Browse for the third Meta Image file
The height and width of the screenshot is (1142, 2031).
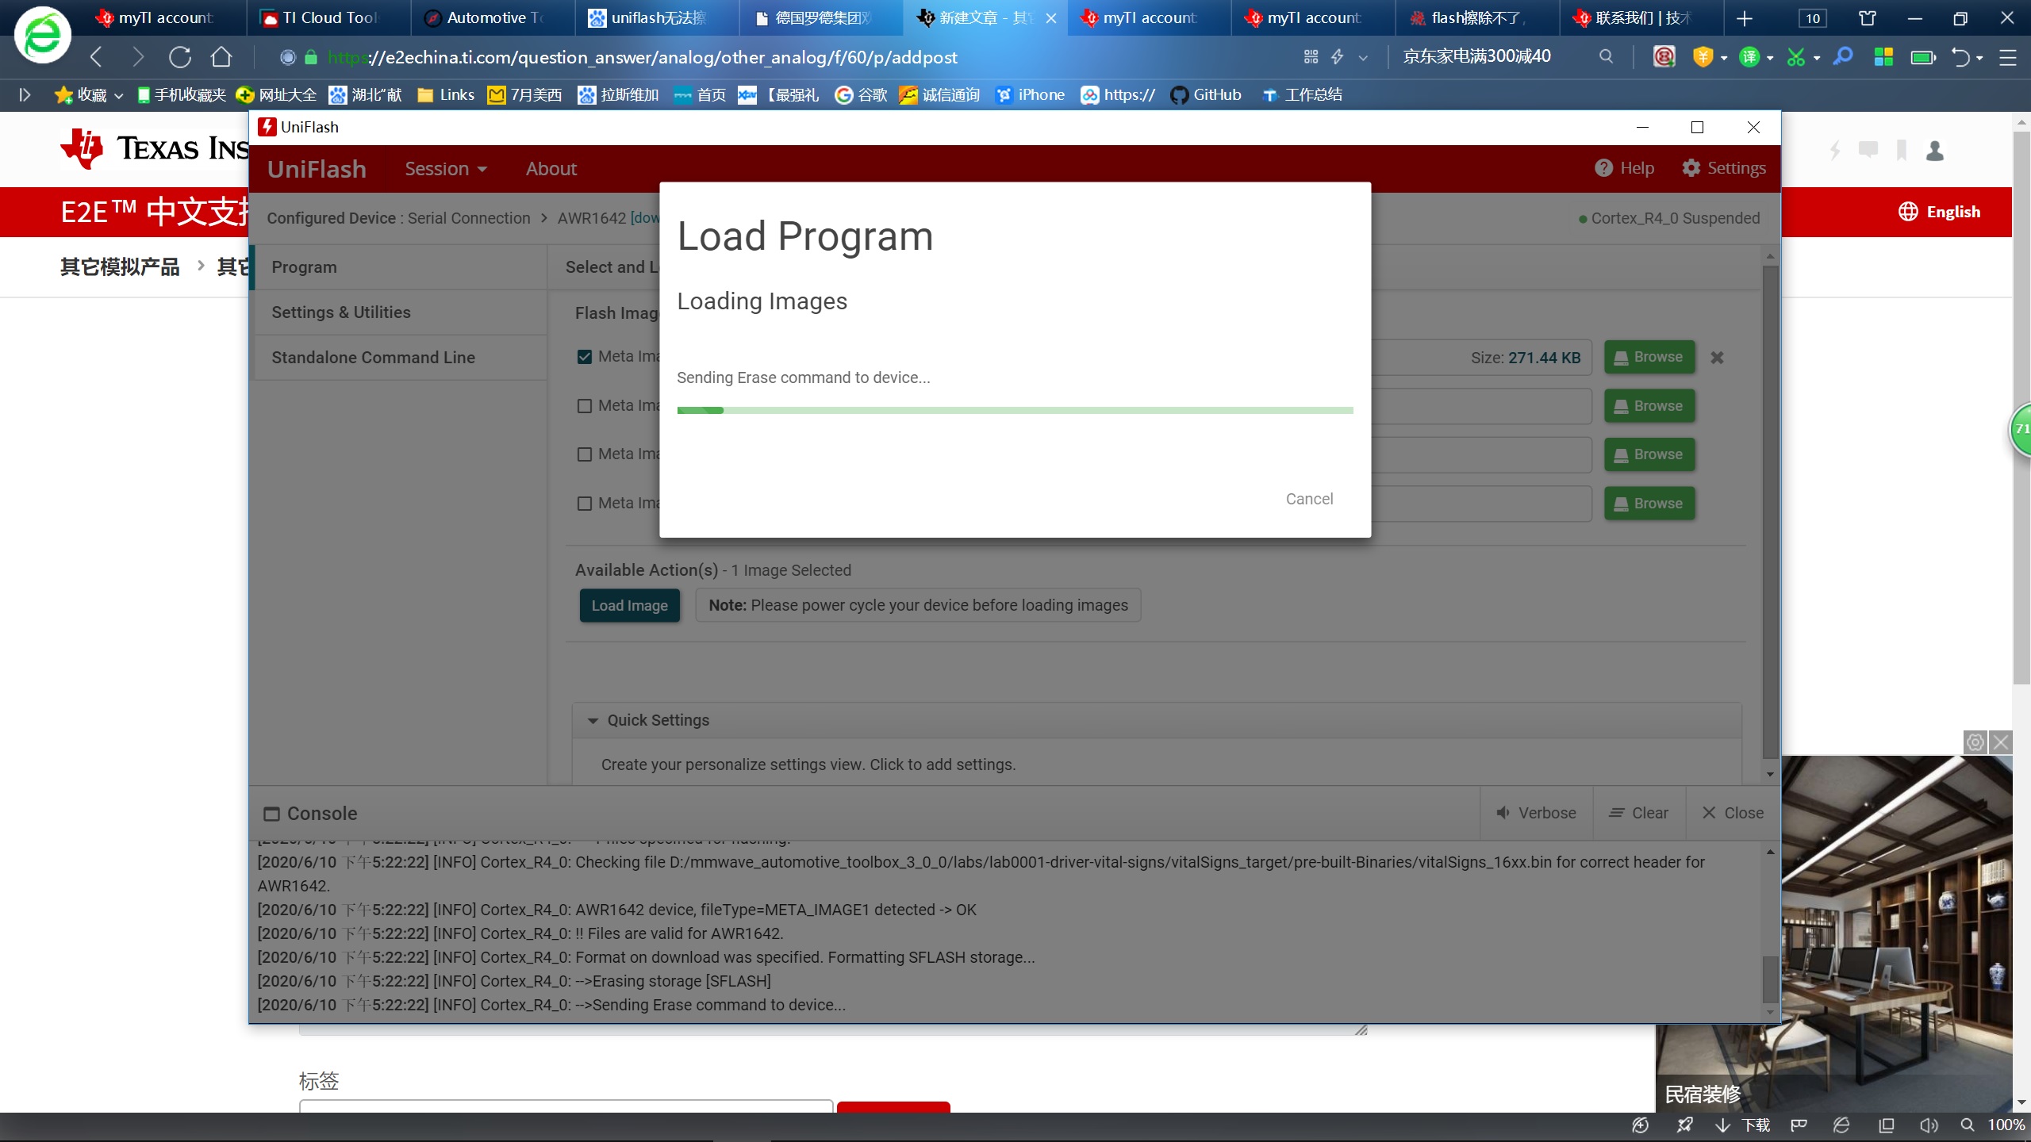(1649, 454)
